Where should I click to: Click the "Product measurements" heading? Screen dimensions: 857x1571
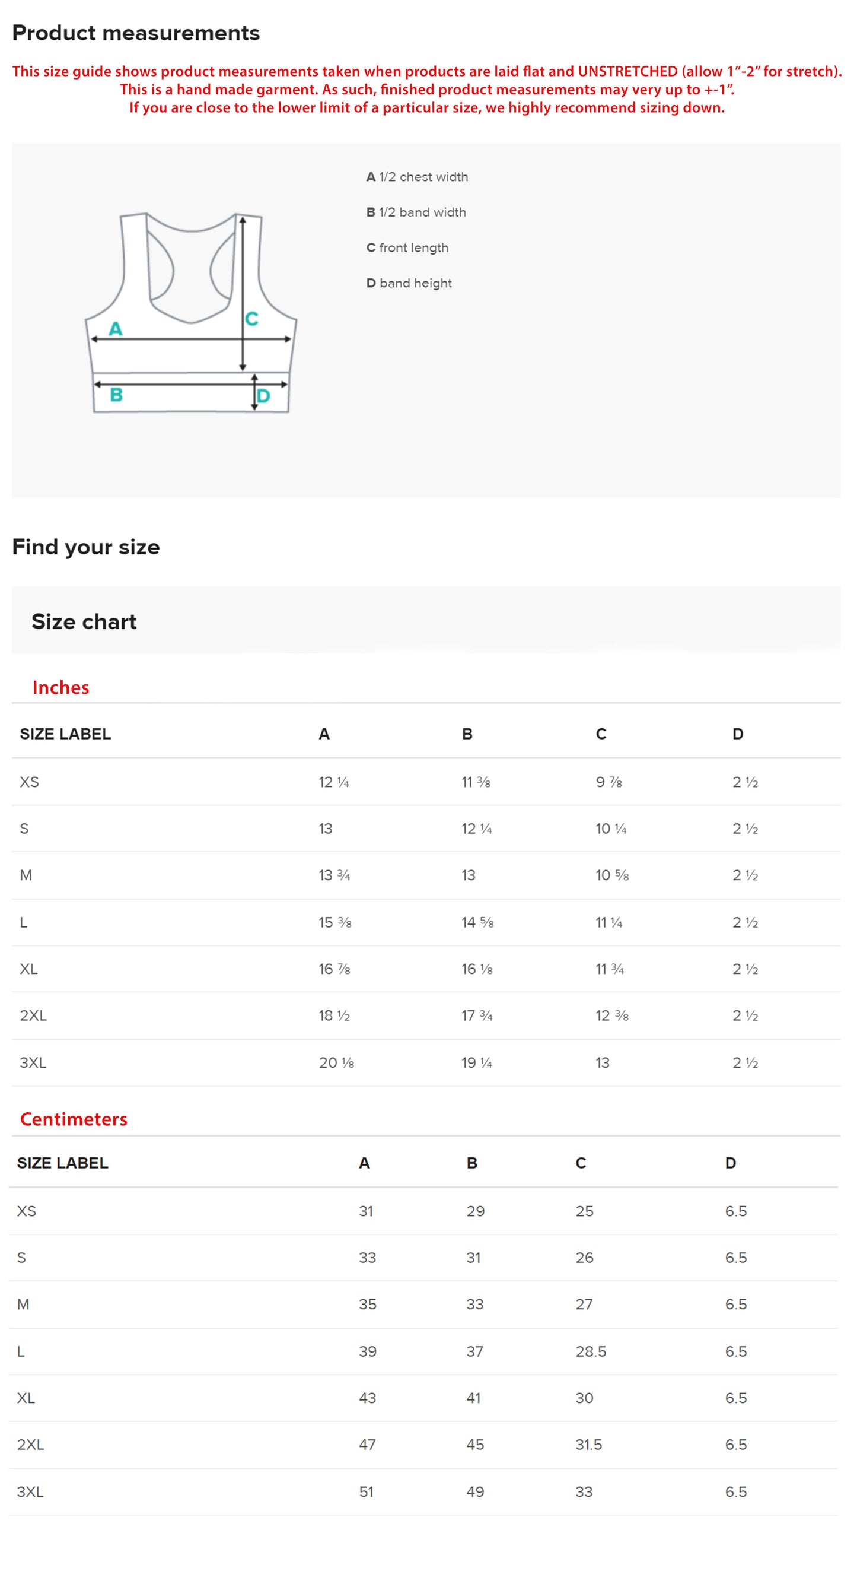tap(136, 33)
